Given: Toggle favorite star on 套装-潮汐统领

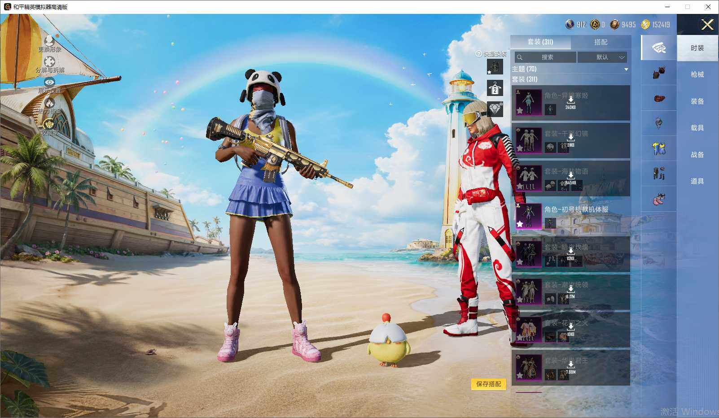Looking at the screenshot, I should pyautogui.click(x=520, y=299).
